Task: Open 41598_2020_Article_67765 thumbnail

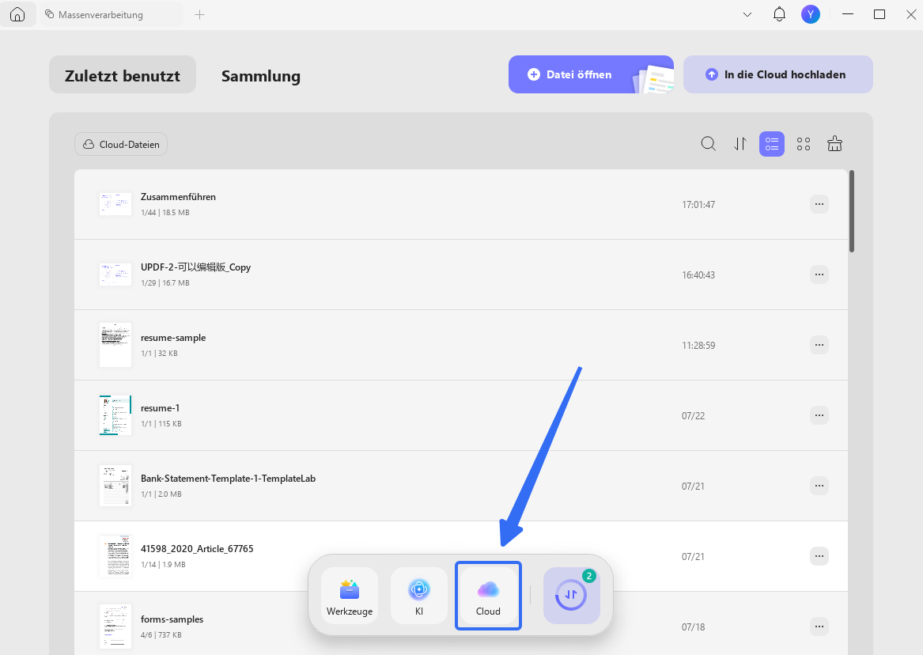Action: pyautogui.click(x=115, y=555)
